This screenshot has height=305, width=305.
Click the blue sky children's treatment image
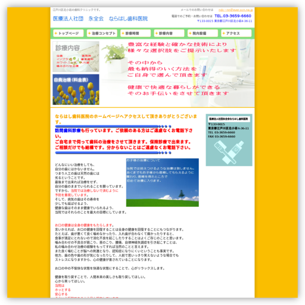pyautogui.click(x=163, y=182)
